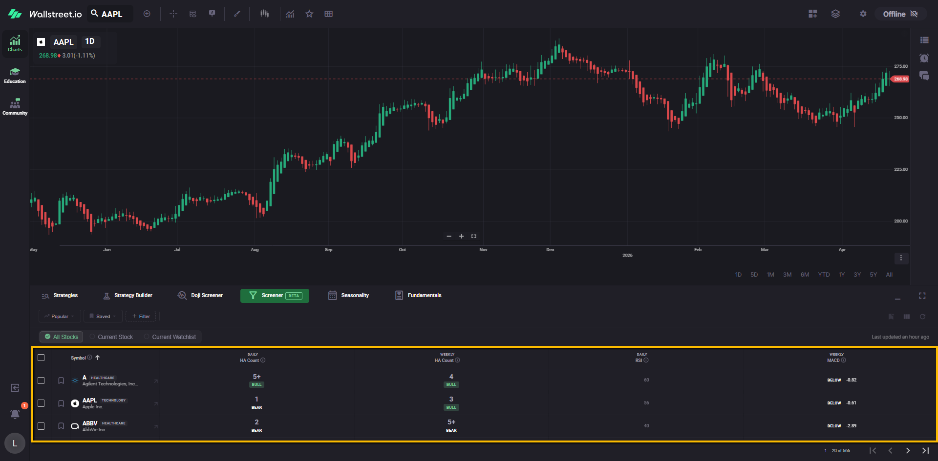Open the candlestick chart type selector
Viewport: 938px width, 461px height.
coord(264,14)
